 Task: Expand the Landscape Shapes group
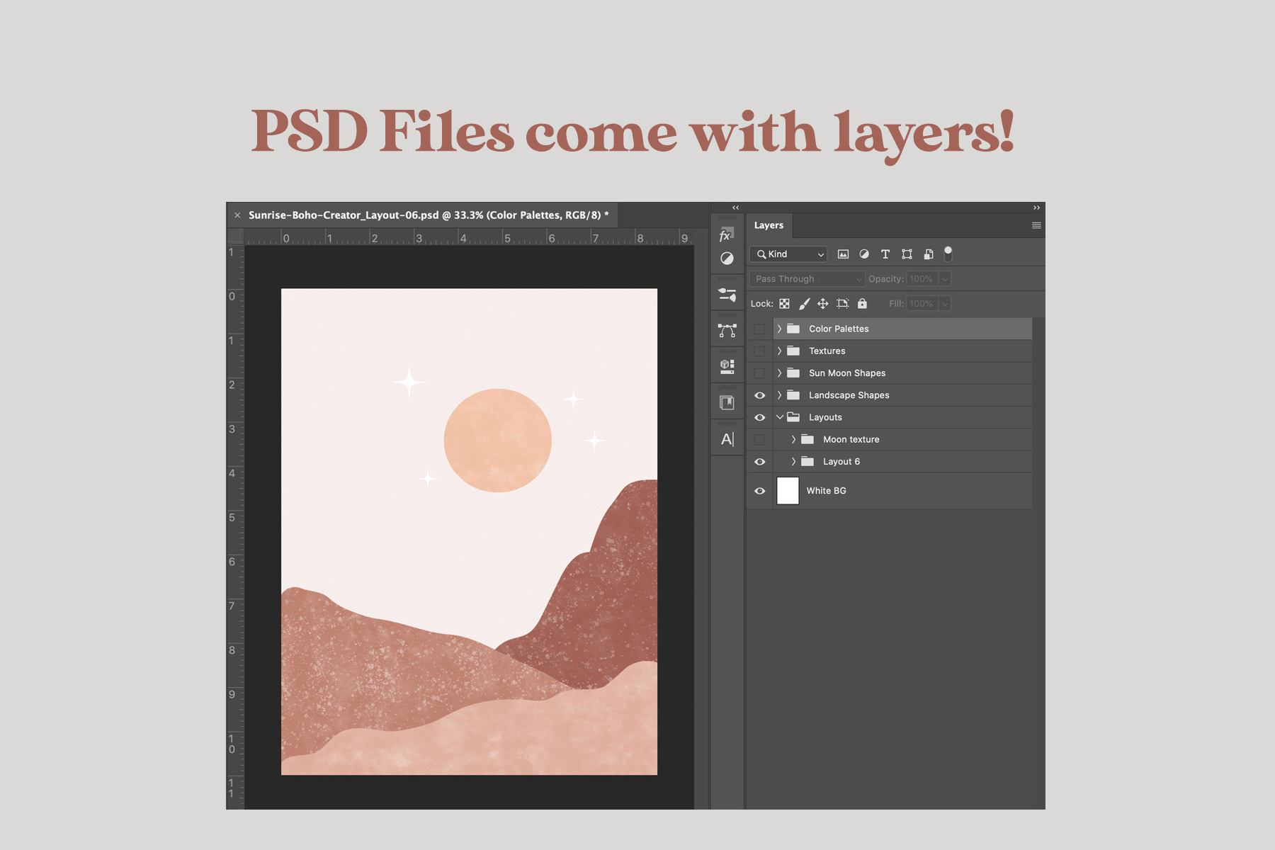pyautogui.click(x=779, y=395)
